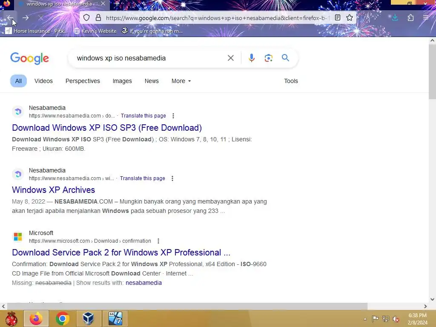This screenshot has width=436, height=327.
Task: Select the All results filter
Action: 18,81
